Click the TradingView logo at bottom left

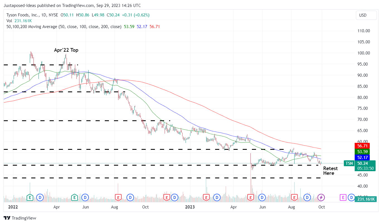tap(20, 218)
